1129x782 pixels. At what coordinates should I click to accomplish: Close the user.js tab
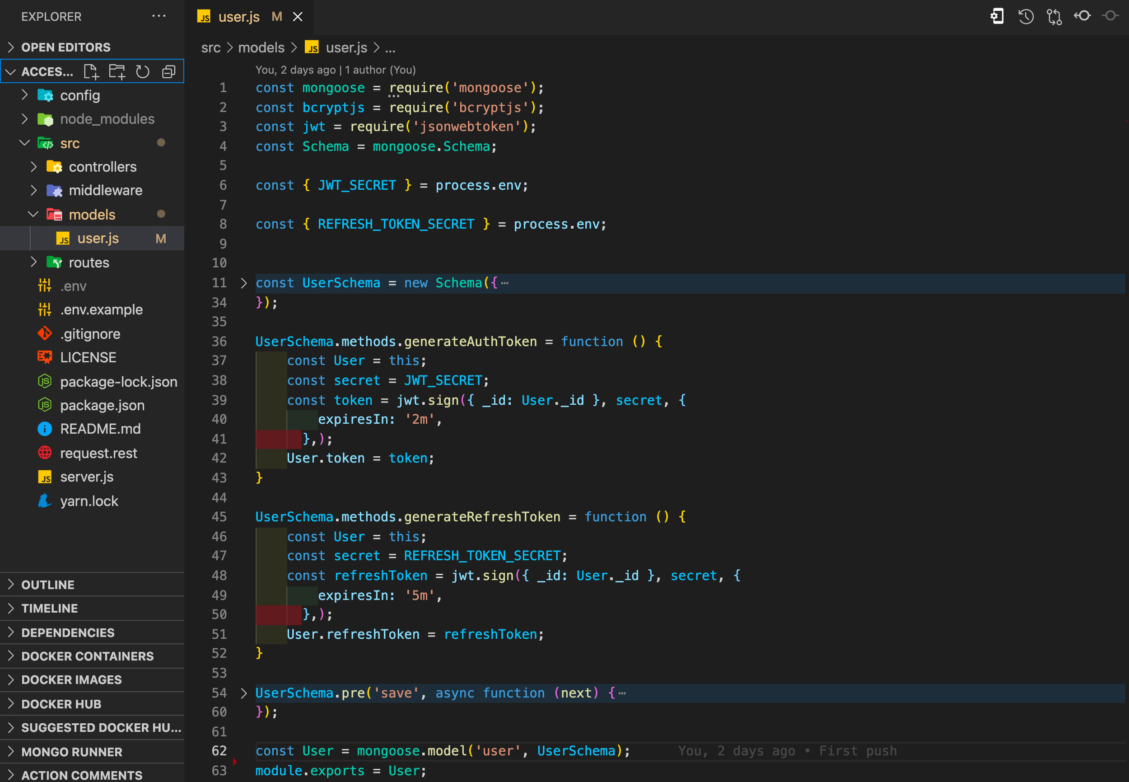tap(299, 16)
